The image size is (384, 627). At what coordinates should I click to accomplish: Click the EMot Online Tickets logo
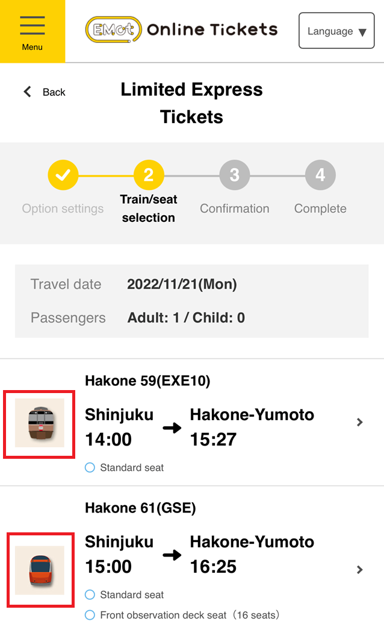(x=181, y=30)
